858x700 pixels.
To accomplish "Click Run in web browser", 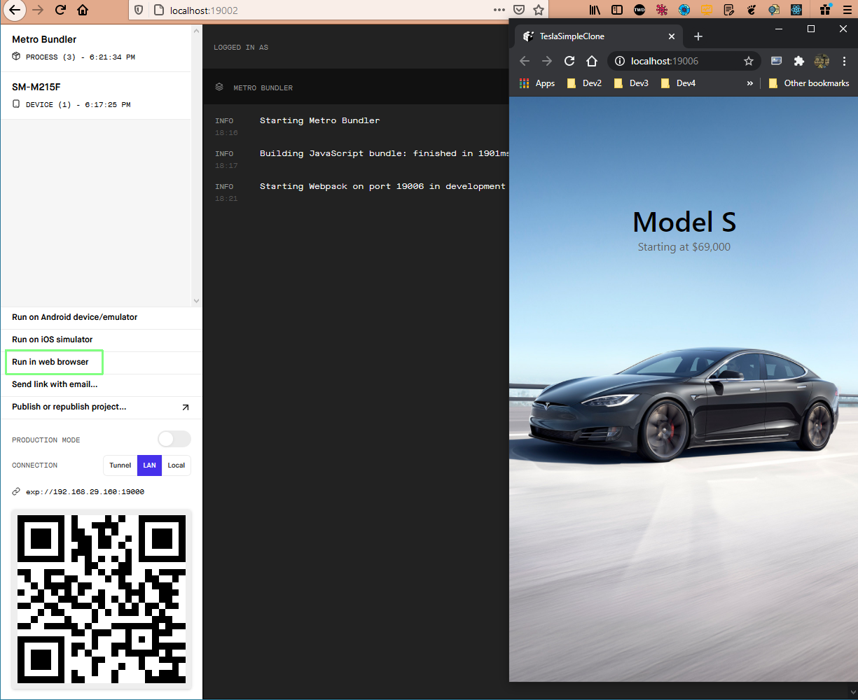I will coord(50,362).
